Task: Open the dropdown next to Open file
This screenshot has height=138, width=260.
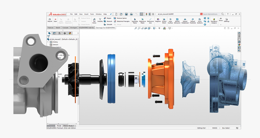Action: click(124, 14)
